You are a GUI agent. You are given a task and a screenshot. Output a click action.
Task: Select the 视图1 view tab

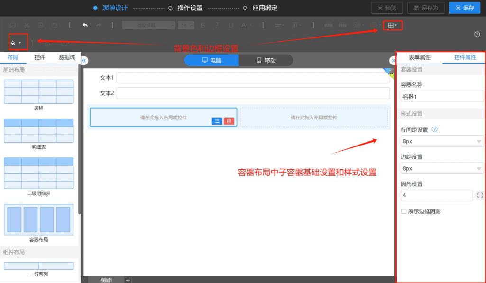tap(106, 280)
